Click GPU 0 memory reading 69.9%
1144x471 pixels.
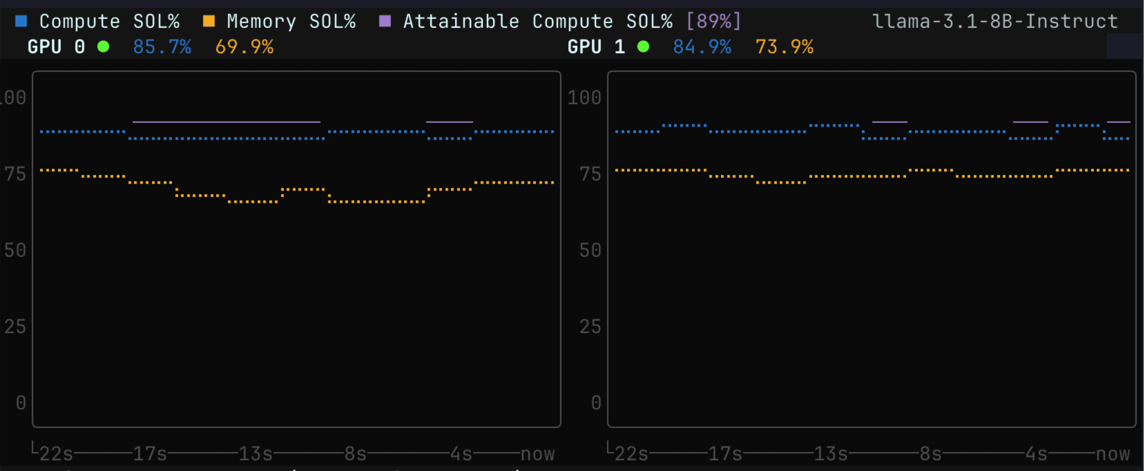click(244, 47)
